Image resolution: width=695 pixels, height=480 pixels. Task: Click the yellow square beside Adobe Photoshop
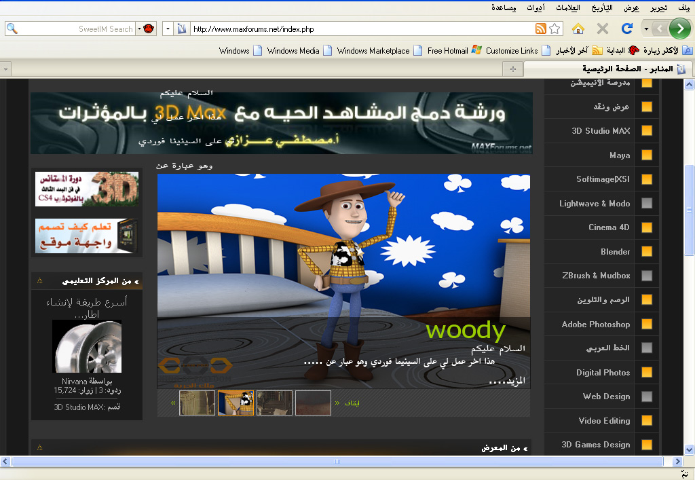coord(647,324)
